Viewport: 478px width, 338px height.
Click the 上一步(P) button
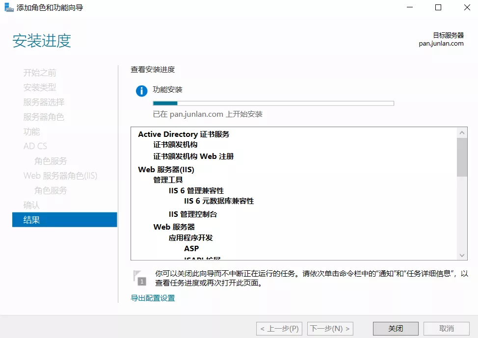(279, 328)
